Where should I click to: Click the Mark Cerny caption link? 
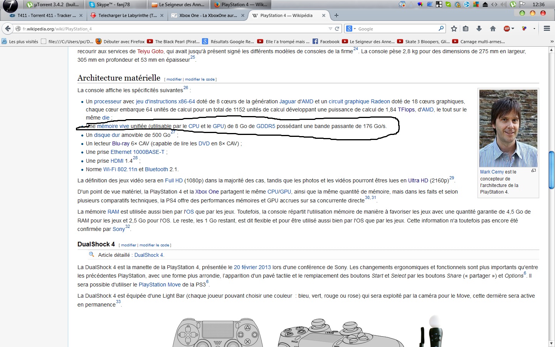492,172
